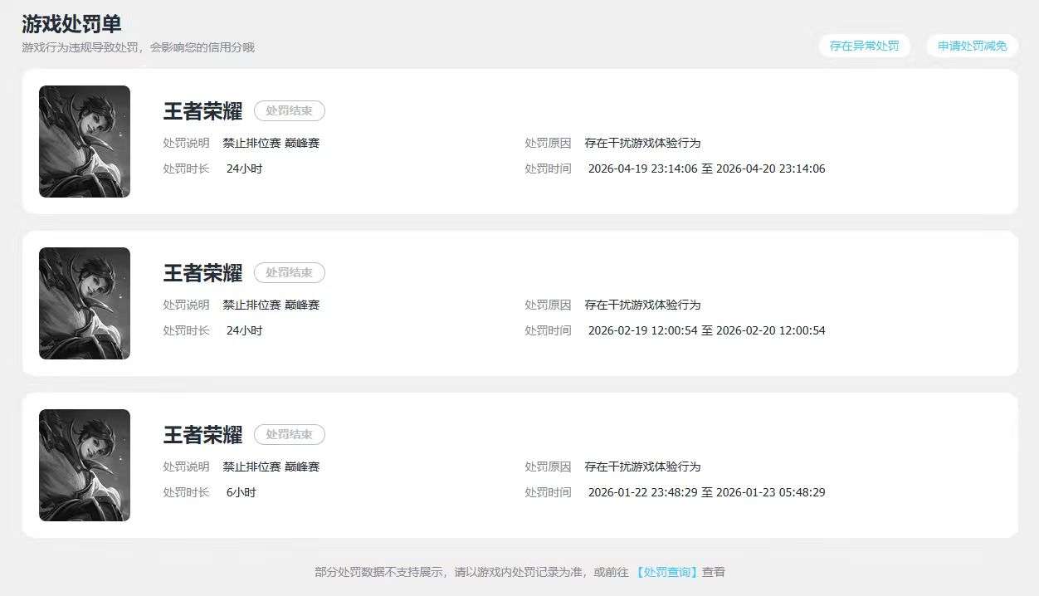Click the 王者荣耀 title on the 6小时 card
The image size is (1039, 596).
click(202, 434)
